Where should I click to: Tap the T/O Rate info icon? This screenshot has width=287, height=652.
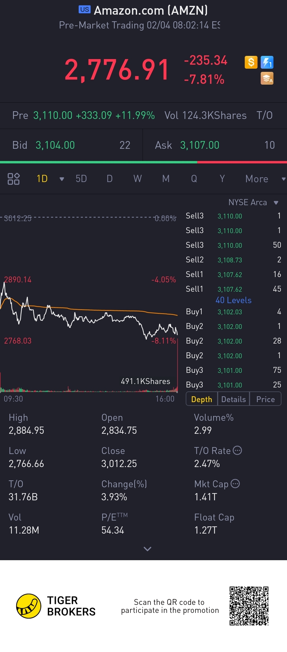click(x=237, y=450)
